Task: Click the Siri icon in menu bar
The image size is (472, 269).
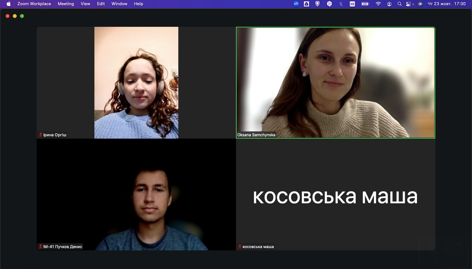Action: coord(420,4)
